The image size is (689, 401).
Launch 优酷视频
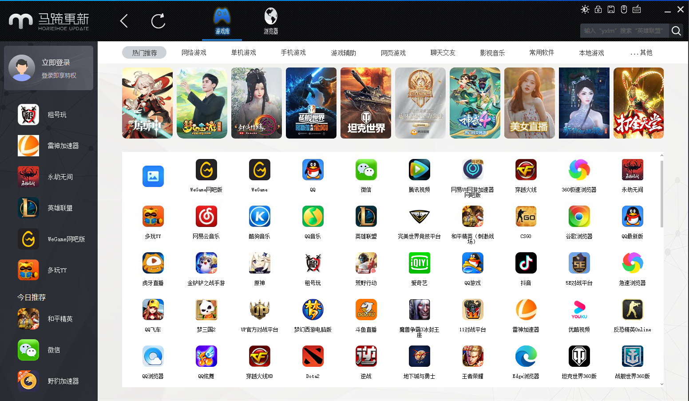[579, 310]
